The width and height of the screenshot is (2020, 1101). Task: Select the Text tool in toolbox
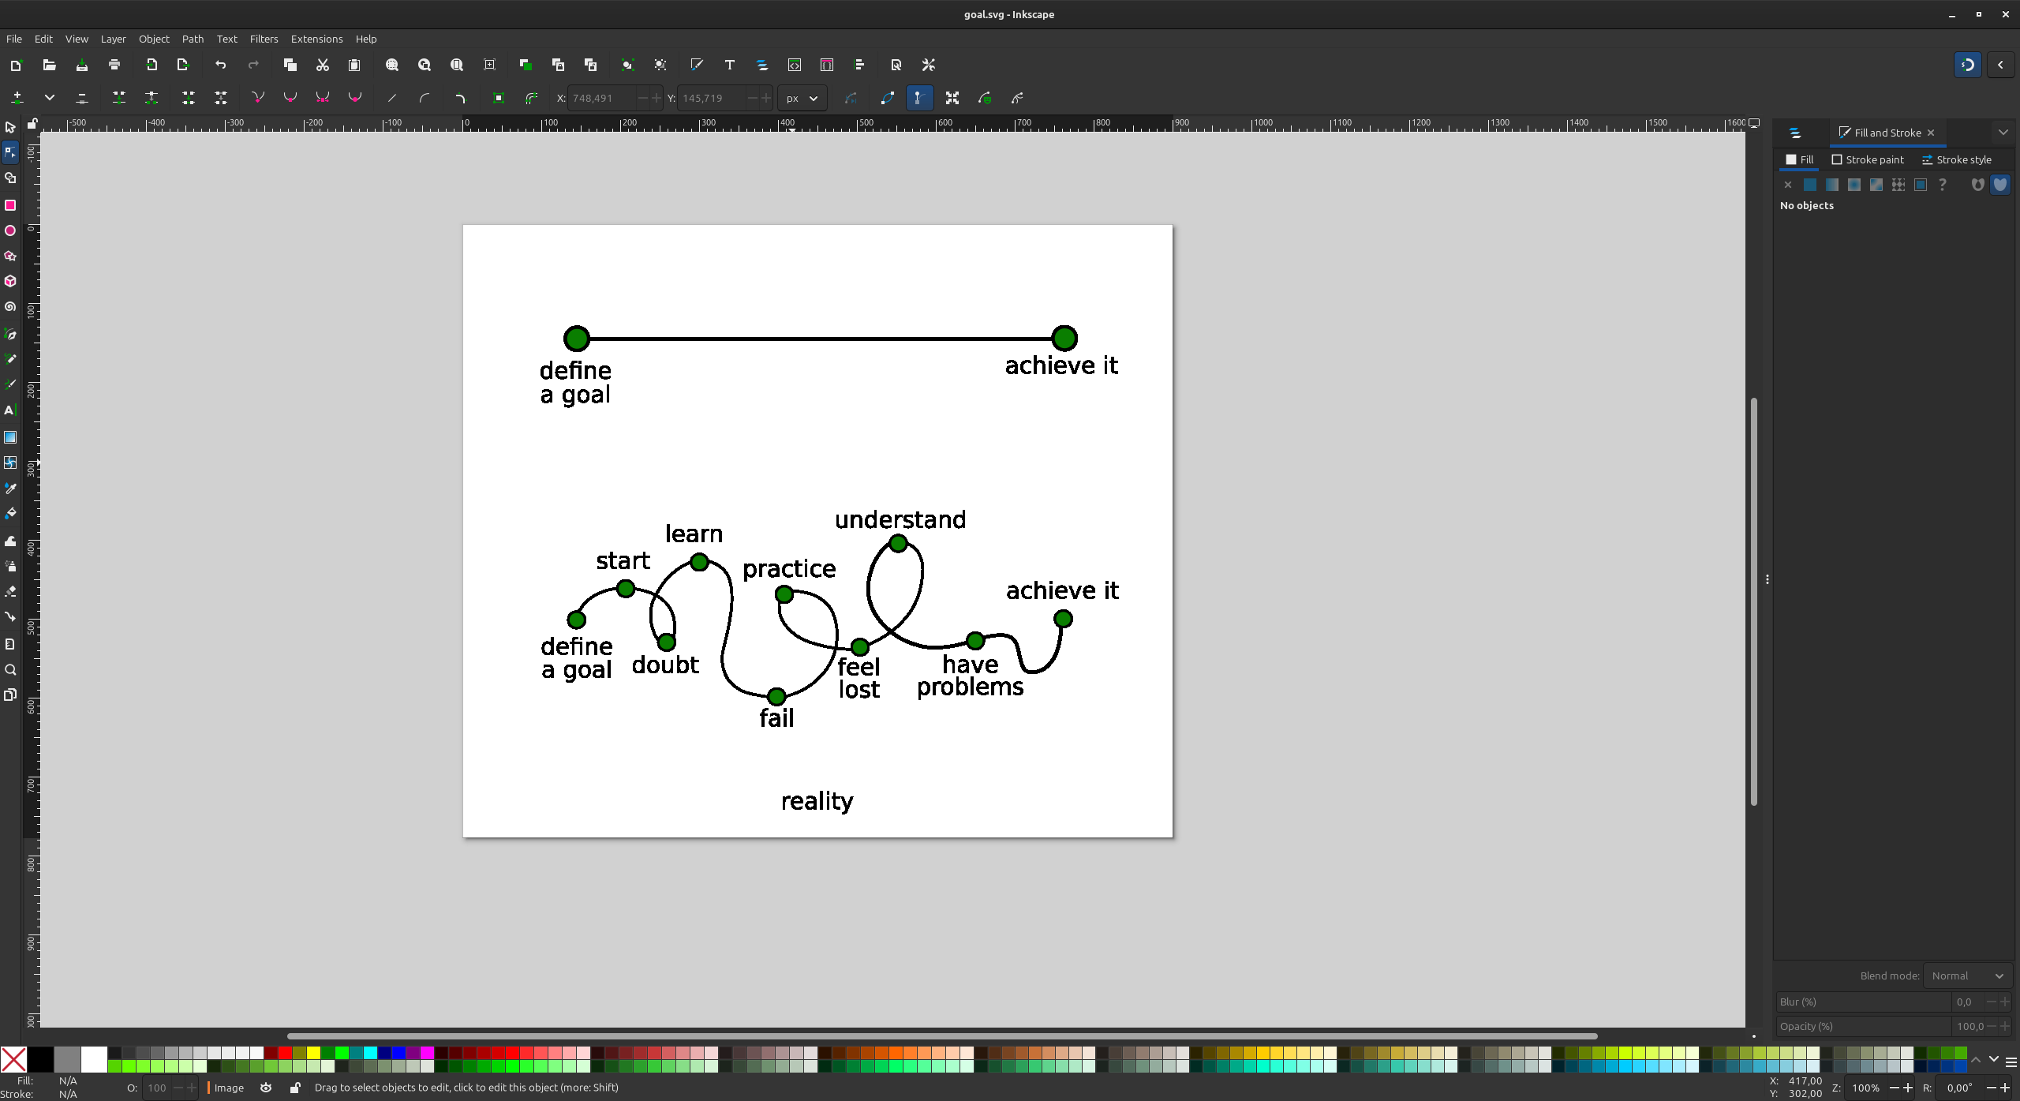coord(10,410)
